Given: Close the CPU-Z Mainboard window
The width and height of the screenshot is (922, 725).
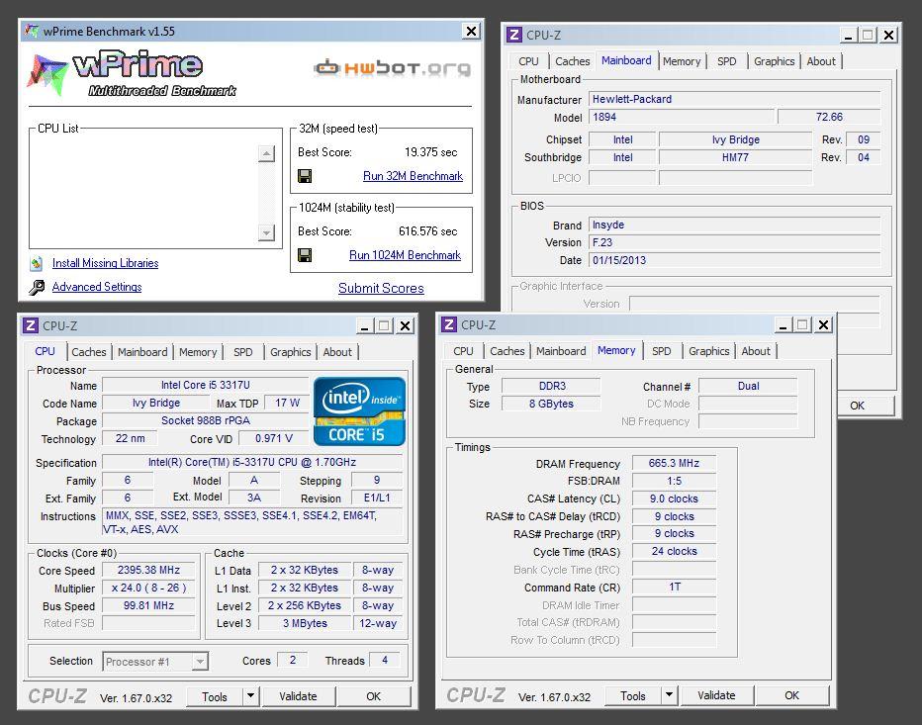Looking at the screenshot, I should (x=889, y=36).
